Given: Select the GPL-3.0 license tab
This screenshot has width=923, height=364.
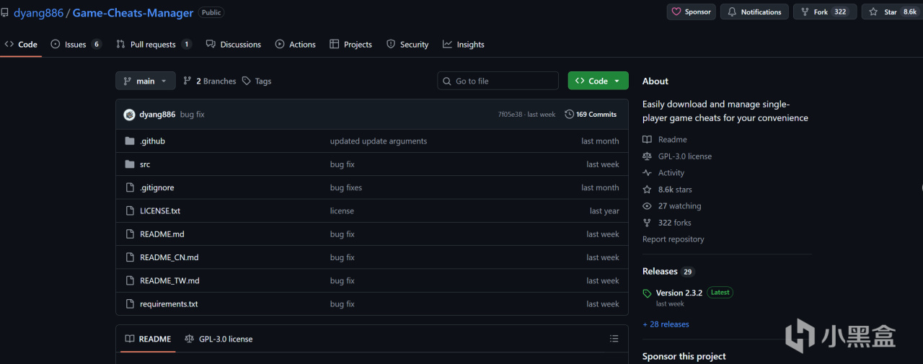Looking at the screenshot, I should coord(218,339).
